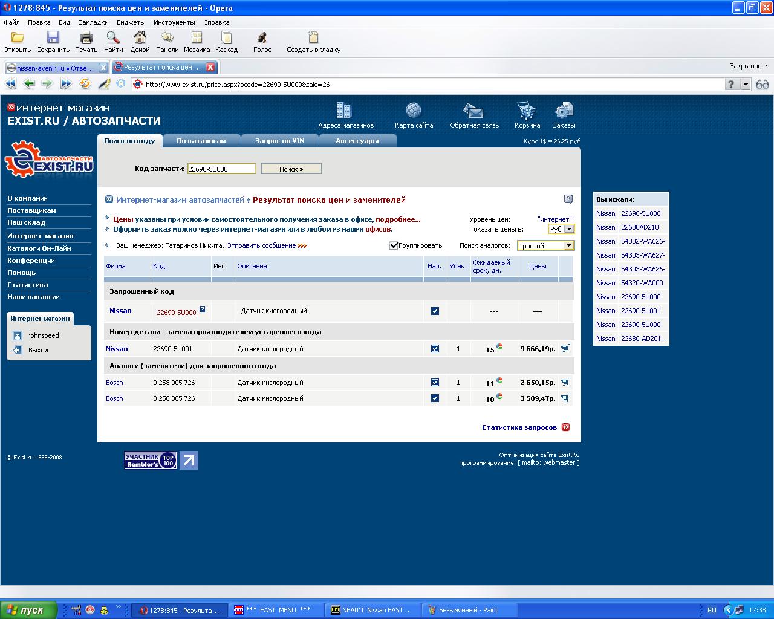The width and height of the screenshot is (774, 619).
Task: Click the Открыть folder toolbar icon
Action: [17, 37]
